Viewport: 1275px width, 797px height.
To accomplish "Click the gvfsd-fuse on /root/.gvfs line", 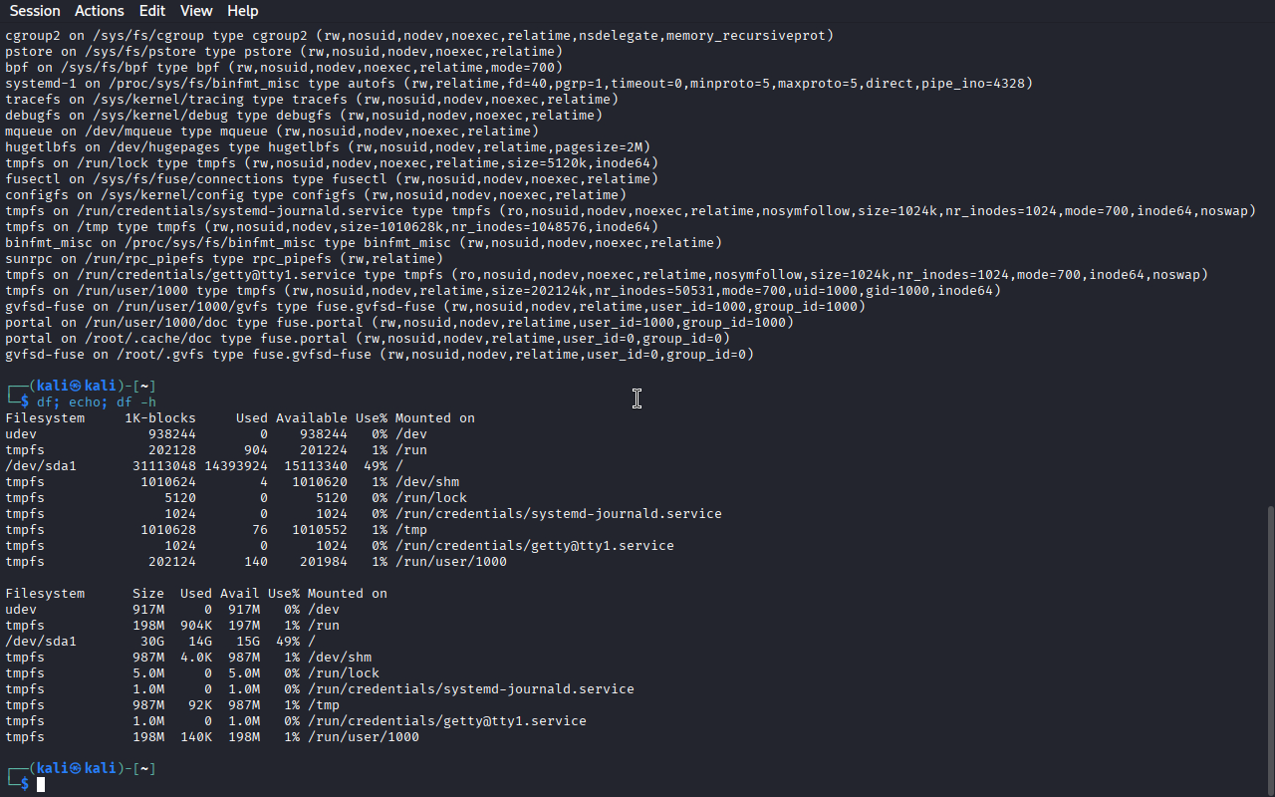I will [x=380, y=355].
